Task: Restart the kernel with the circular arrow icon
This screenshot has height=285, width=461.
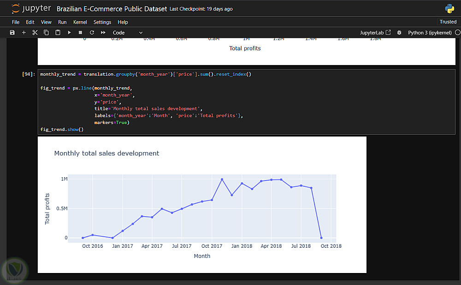Action: 92,33
